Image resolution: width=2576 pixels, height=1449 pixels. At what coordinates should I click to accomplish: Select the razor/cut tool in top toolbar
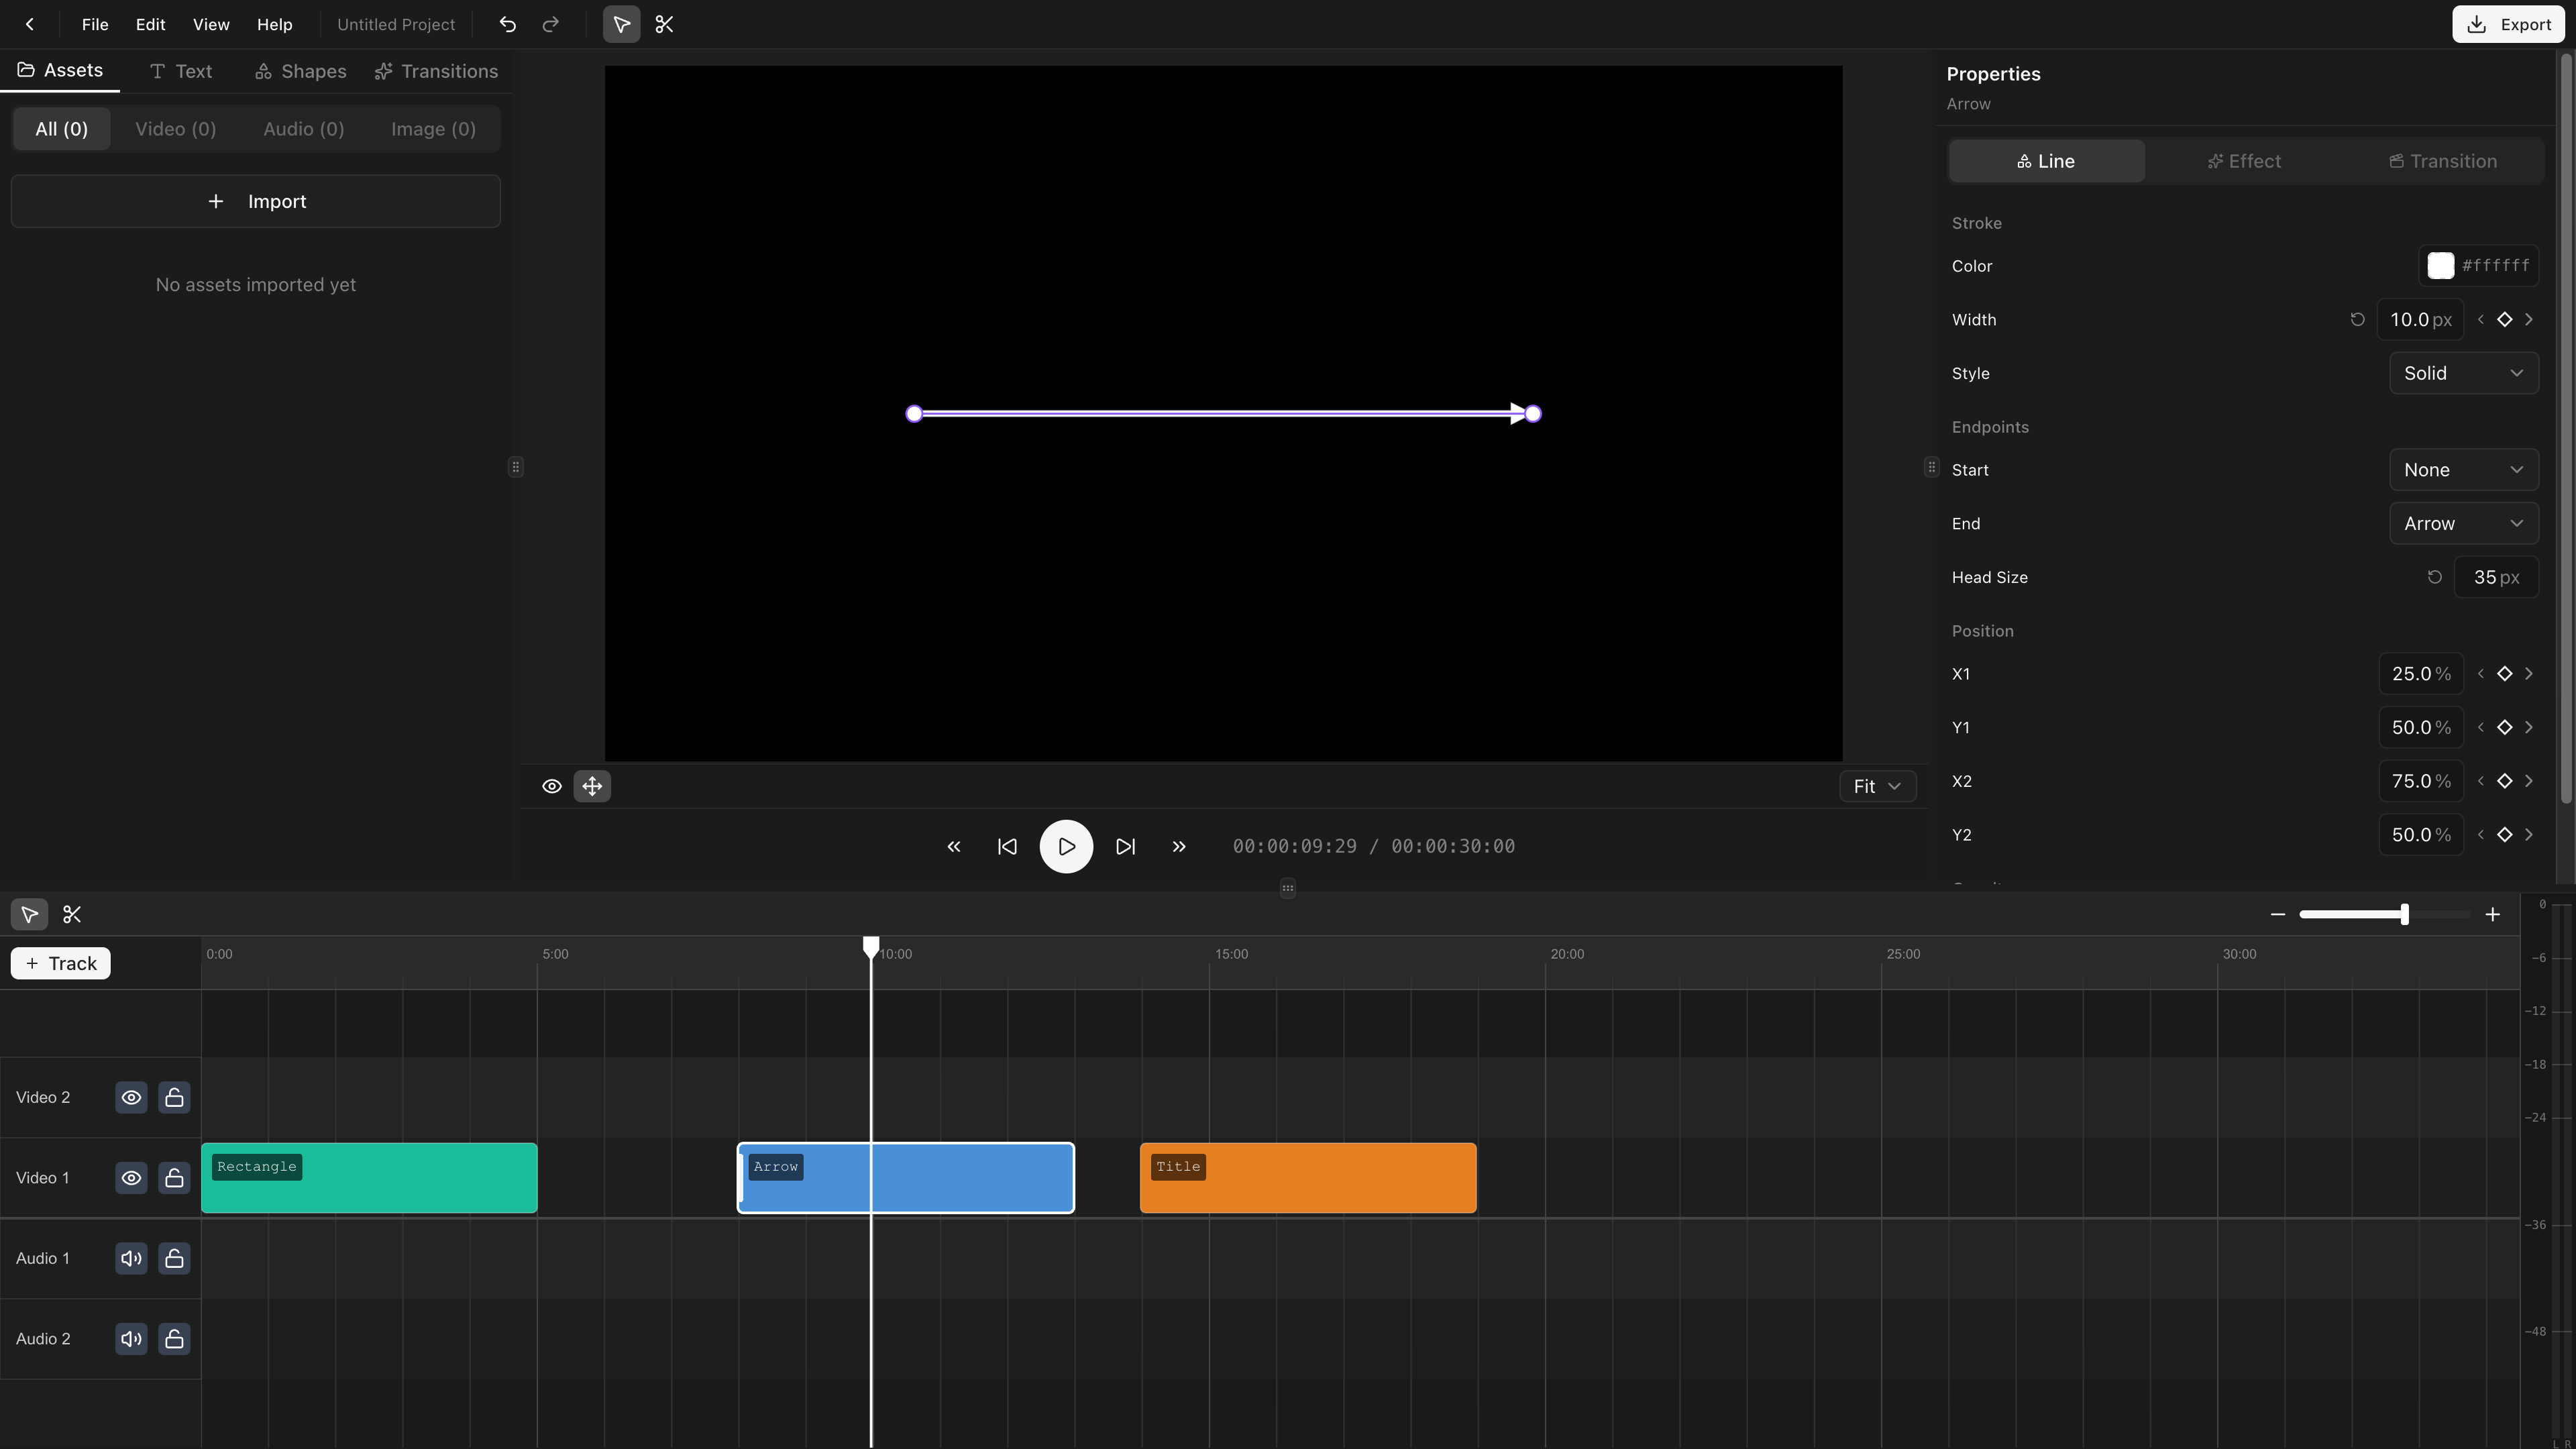pos(664,24)
